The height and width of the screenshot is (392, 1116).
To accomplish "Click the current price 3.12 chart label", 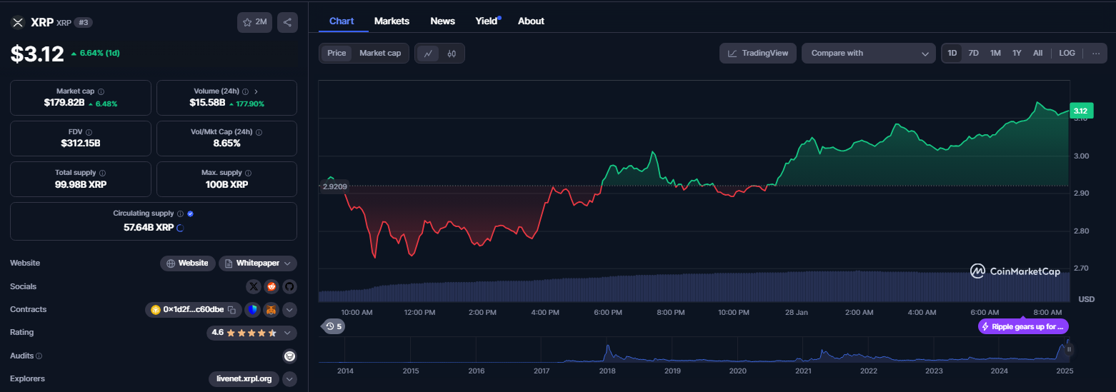I will [1080, 111].
